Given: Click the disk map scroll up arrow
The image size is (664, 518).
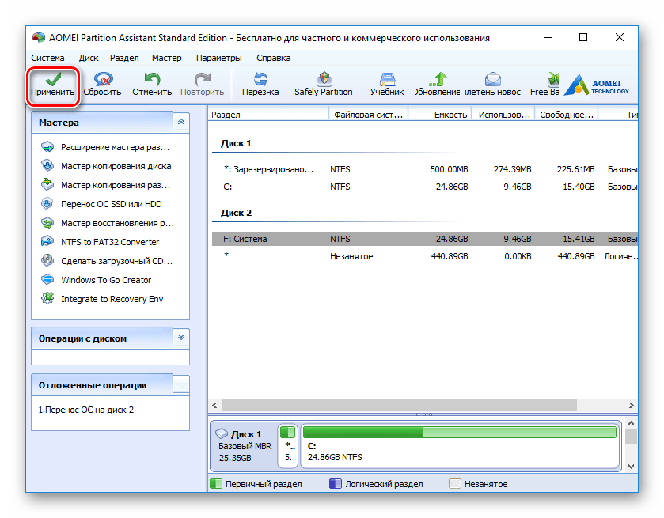Looking at the screenshot, I should click(x=631, y=423).
